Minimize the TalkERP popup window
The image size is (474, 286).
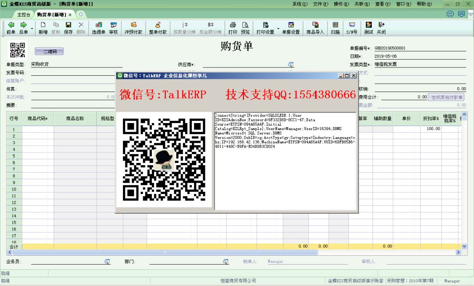pos(341,76)
